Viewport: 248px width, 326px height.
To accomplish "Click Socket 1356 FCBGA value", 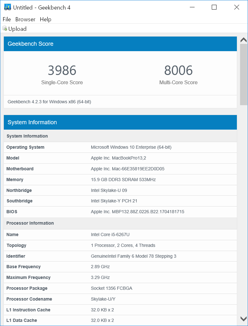I will click(x=112, y=288).
